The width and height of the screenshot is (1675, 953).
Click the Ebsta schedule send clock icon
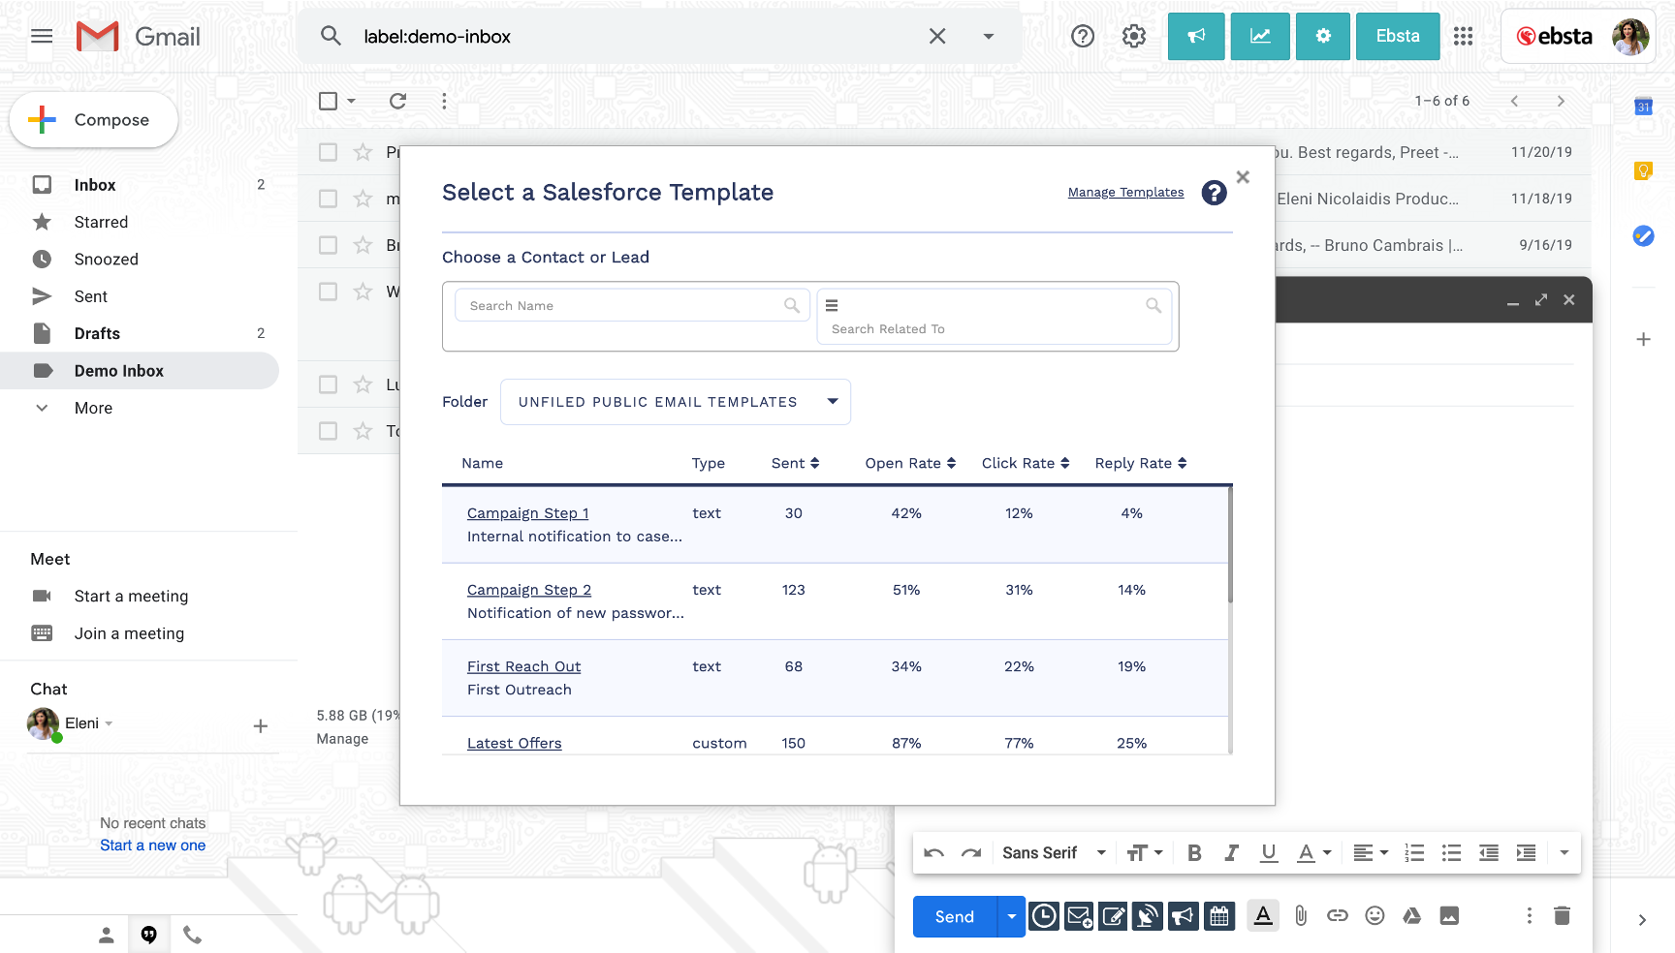(x=1044, y=916)
